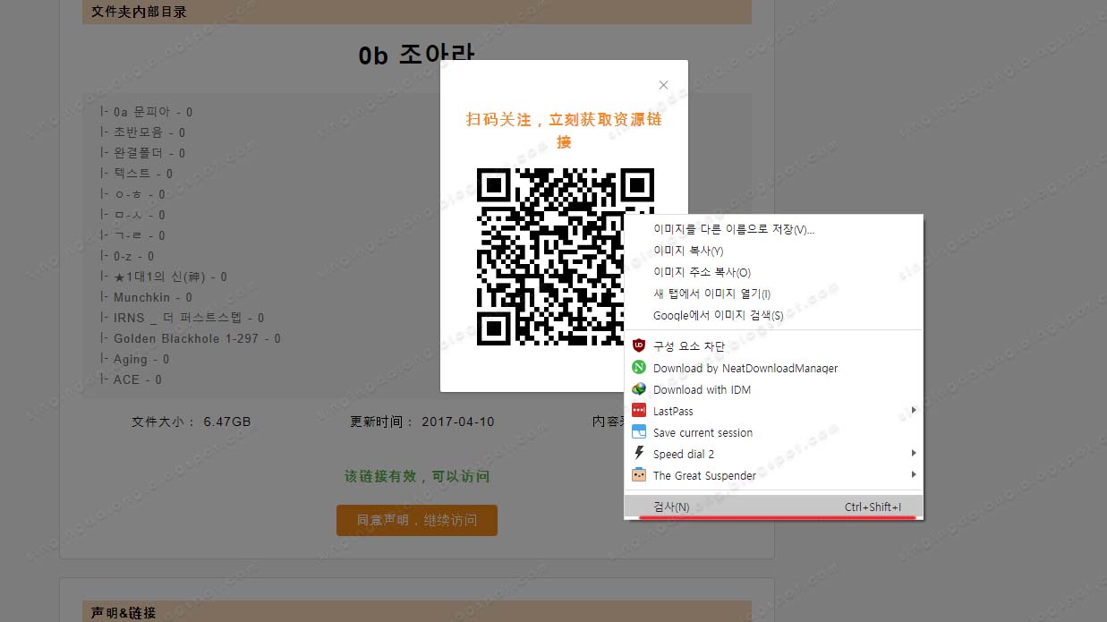The width and height of the screenshot is (1107, 622).
Task: Click the green 该链接有效，可以访问 text
Action: tap(417, 476)
